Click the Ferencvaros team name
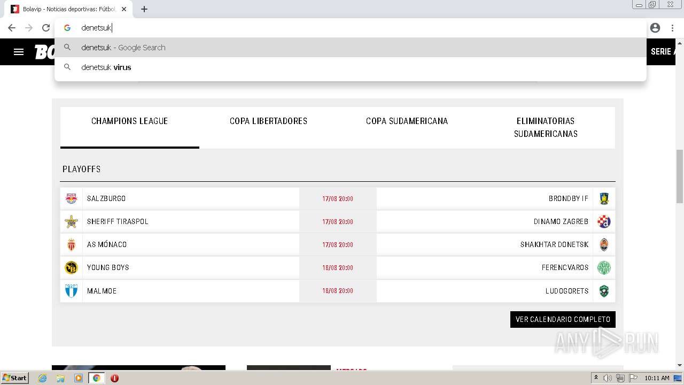684x385 pixels. coord(565,267)
